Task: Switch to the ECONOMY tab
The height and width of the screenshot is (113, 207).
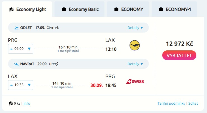Action: point(129,9)
